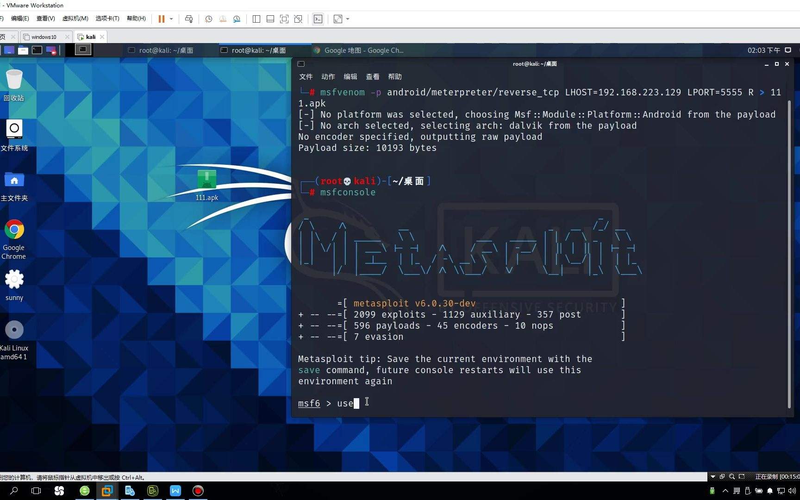Open the 编辑 menu in the terminal

point(350,76)
